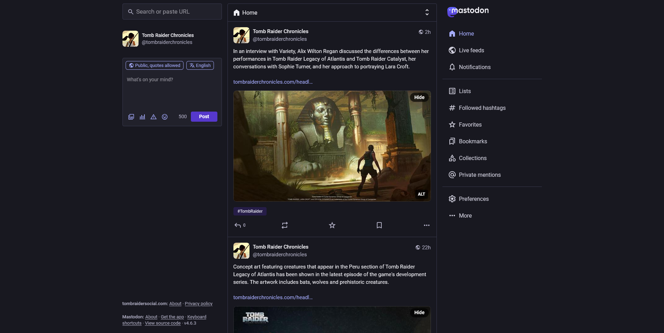
Task: Open the English language dropdown
Action: (x=200, y=65)
